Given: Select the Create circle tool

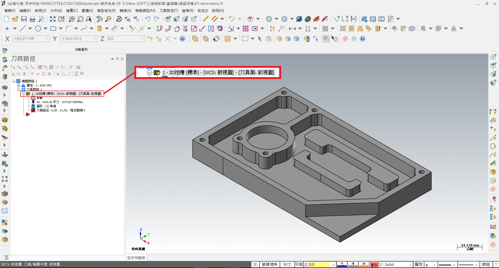Looking at the screenshot, I should coord(38,29).
